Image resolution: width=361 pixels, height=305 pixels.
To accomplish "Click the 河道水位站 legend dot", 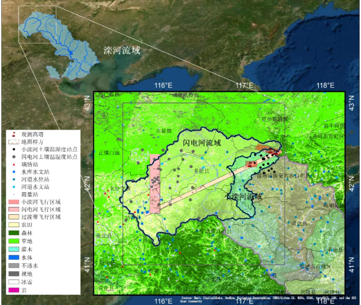I will tap(13, 179).
